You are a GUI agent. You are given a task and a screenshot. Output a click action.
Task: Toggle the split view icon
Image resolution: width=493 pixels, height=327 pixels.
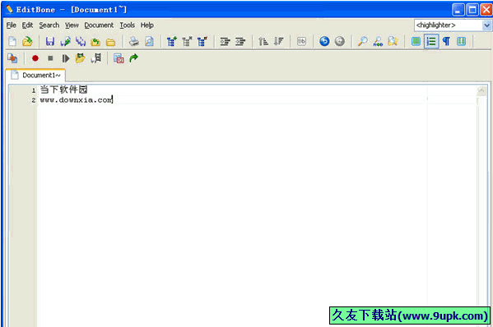click(461, 41)
